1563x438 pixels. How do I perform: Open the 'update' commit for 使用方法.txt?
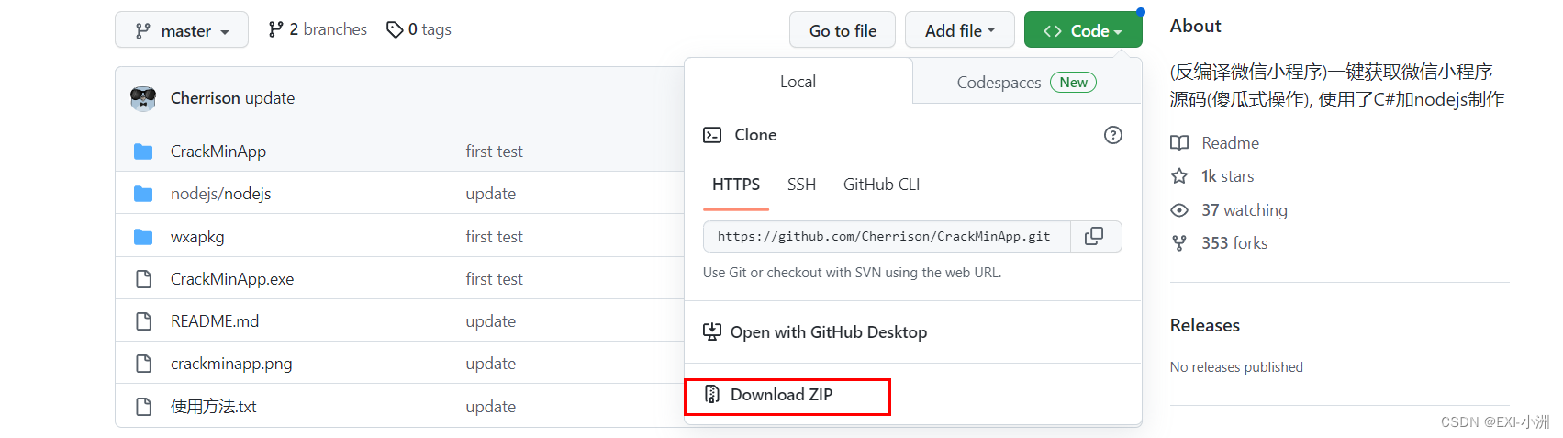pyautogui.click(x=490, y=407)
